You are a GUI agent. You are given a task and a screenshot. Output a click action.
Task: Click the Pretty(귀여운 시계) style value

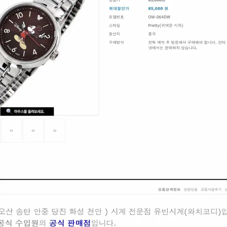pyautogui.click(x=165, y=26)
